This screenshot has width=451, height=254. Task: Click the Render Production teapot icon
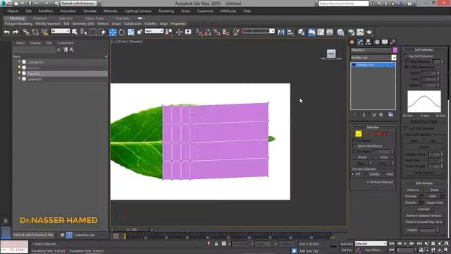(369, 32)
